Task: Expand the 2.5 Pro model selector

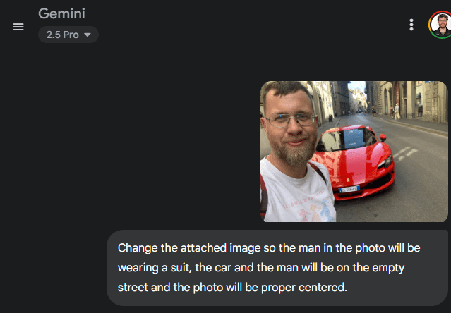Action: click(68, 35)
